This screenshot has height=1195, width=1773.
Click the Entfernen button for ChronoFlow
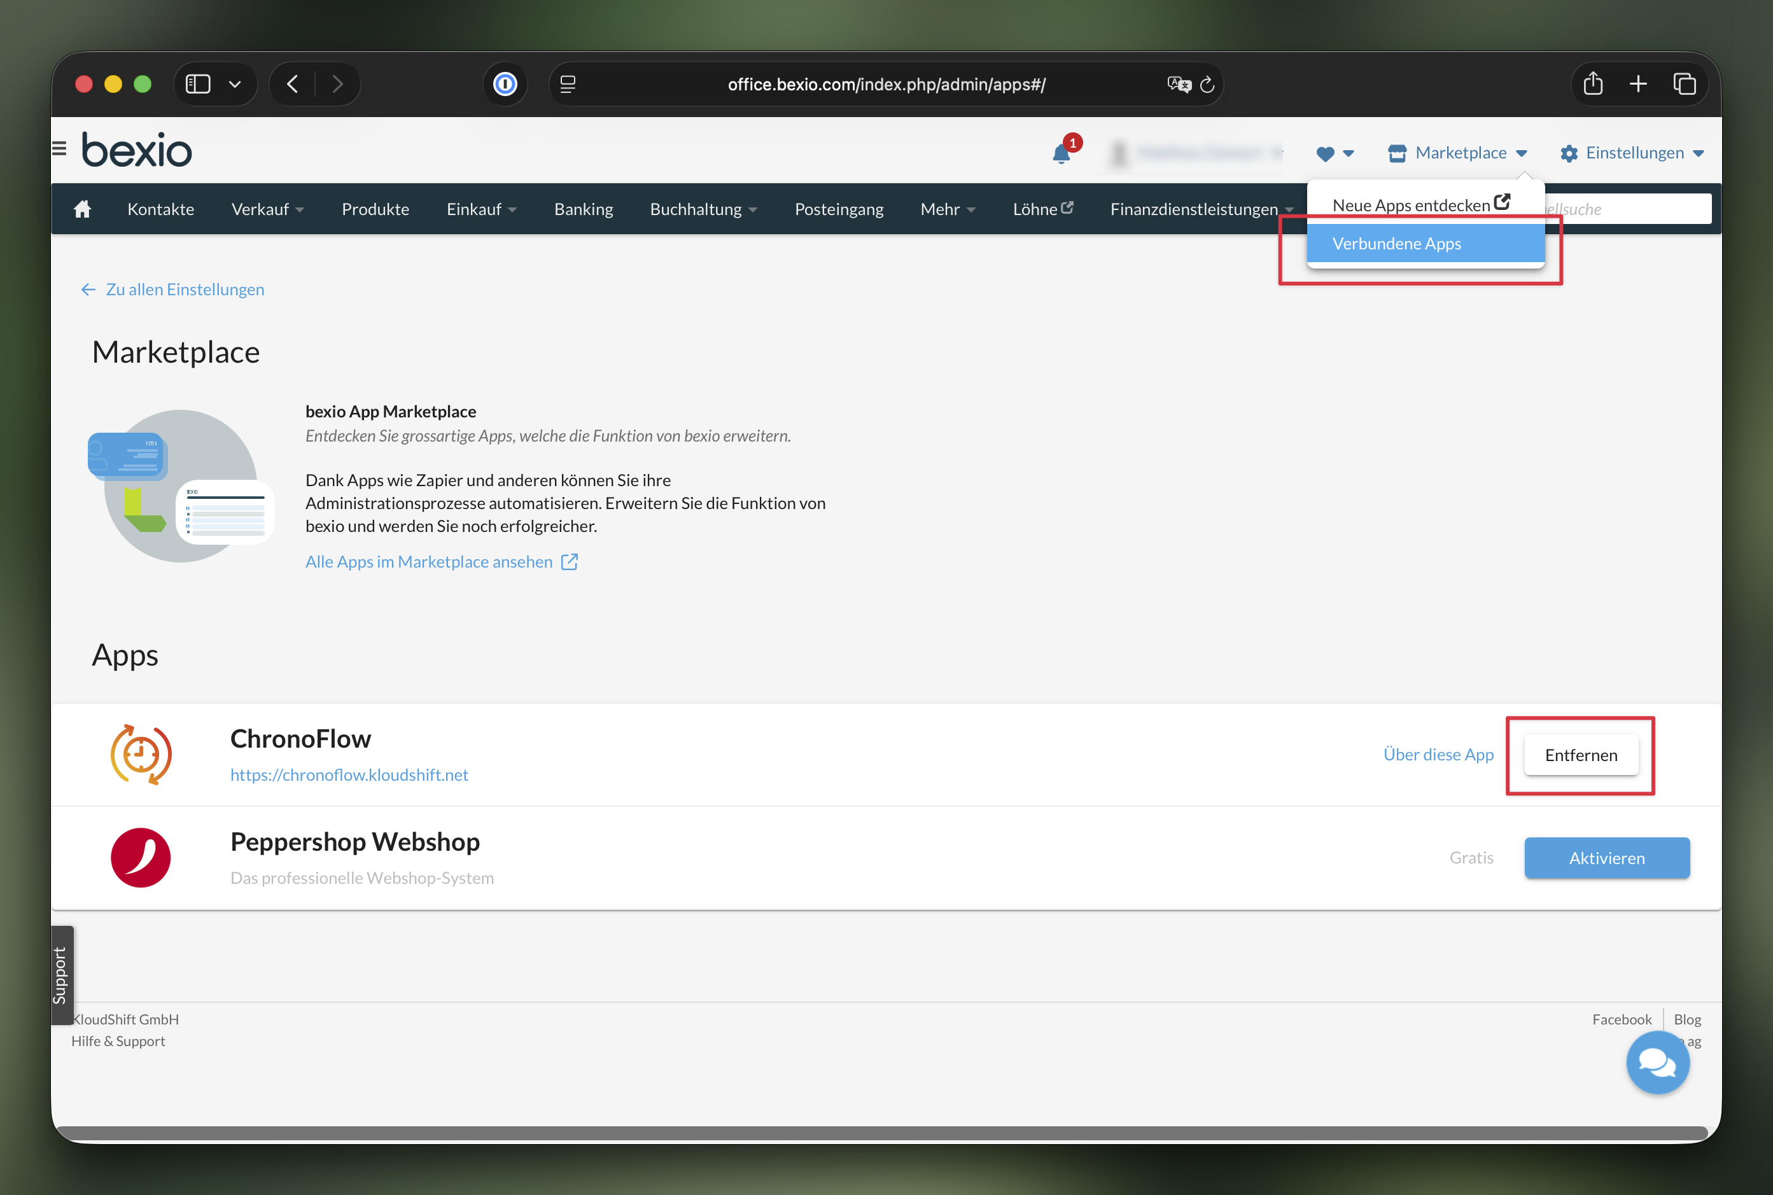1580,755
